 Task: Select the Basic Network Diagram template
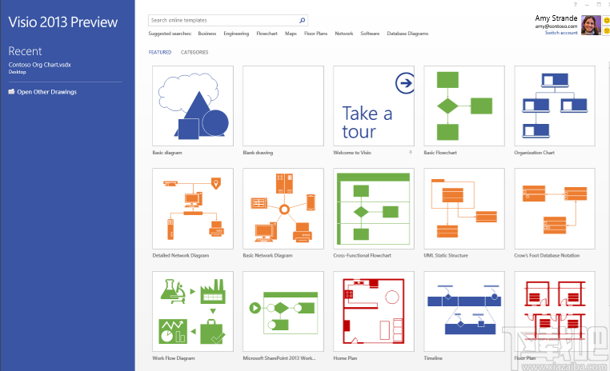(283, 209)
